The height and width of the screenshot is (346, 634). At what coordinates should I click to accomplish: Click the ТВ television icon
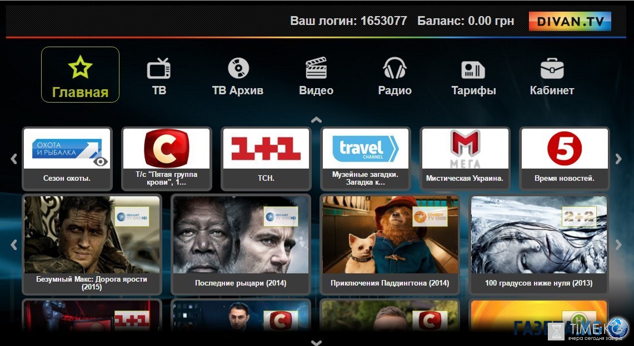point(159,69)
